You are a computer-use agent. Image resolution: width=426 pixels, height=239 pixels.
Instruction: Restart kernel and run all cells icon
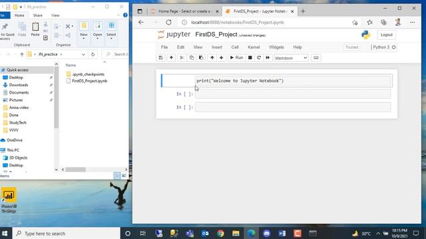point(268,58)
